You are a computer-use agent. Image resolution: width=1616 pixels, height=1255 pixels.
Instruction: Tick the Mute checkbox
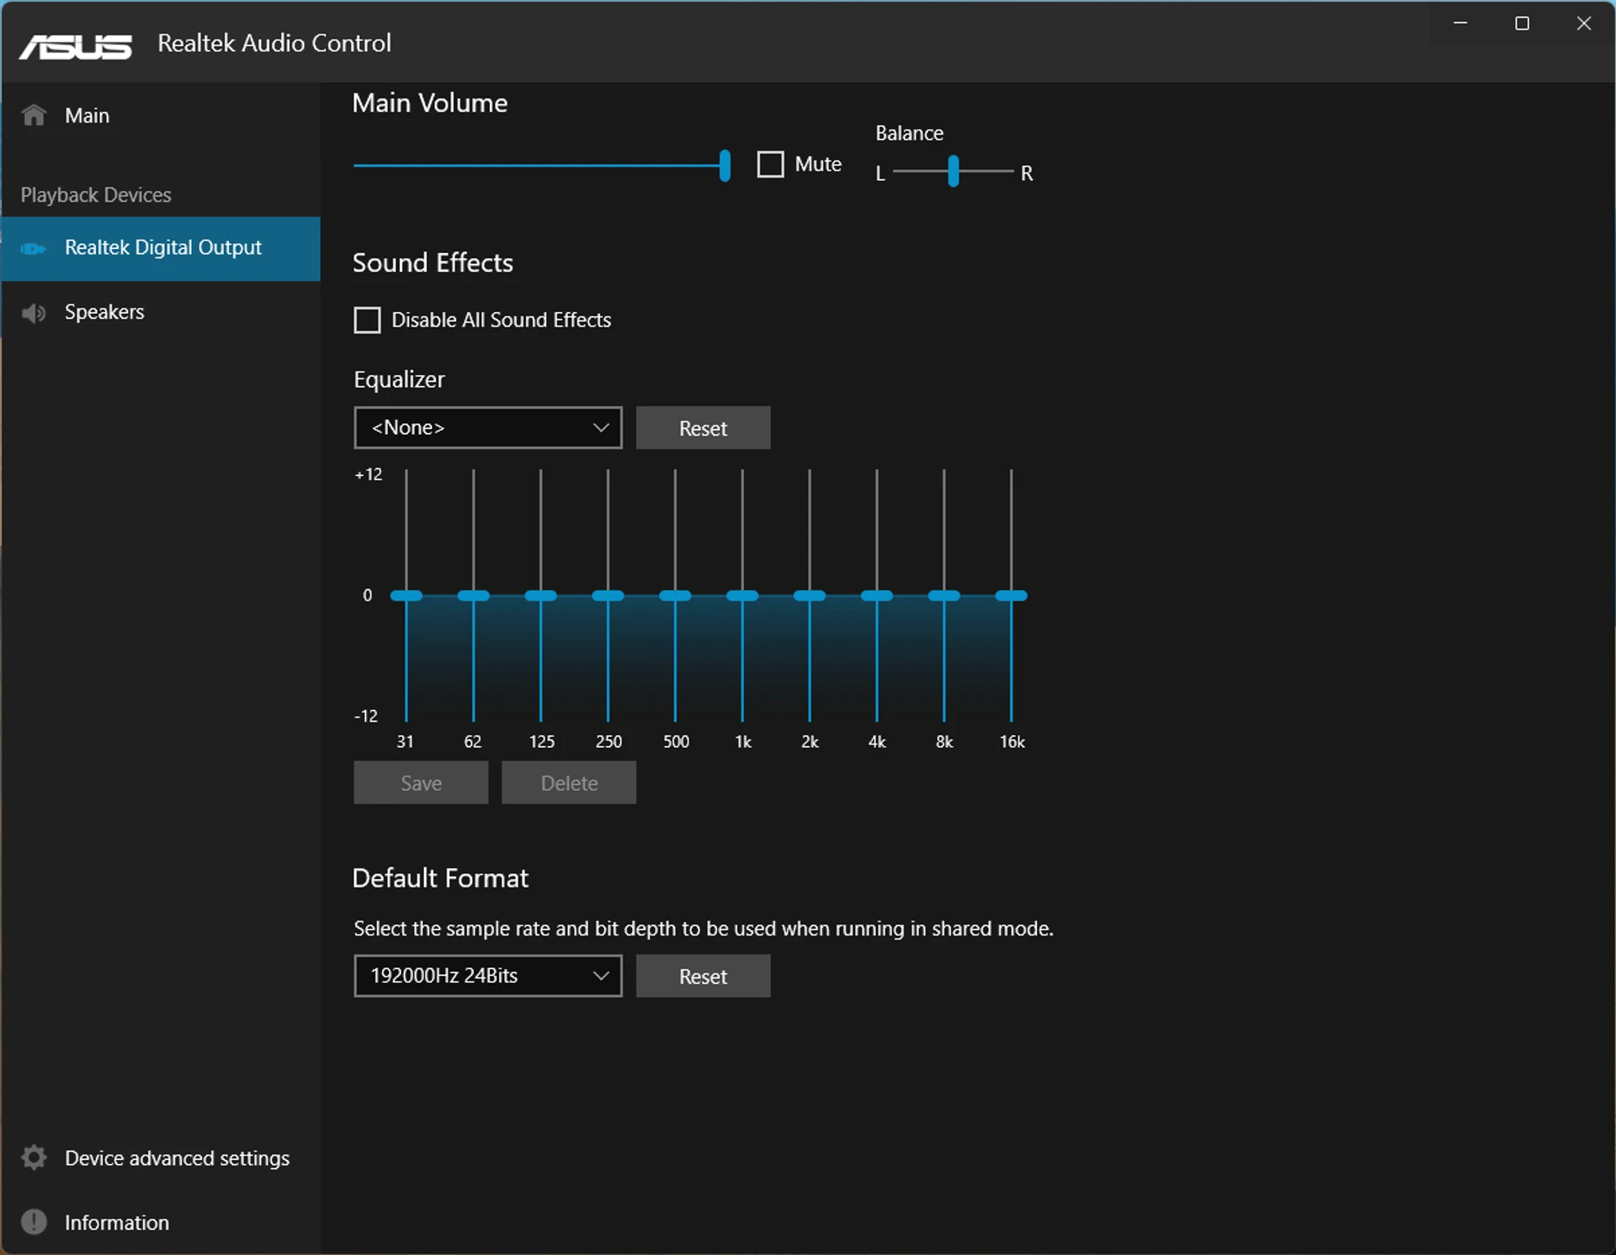(x=770, y=164)
